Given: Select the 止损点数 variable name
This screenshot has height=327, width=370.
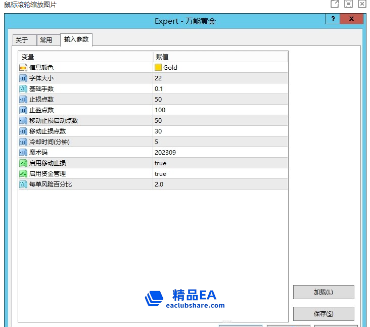Looking at the screenshot, I should [x=41, y=100].
